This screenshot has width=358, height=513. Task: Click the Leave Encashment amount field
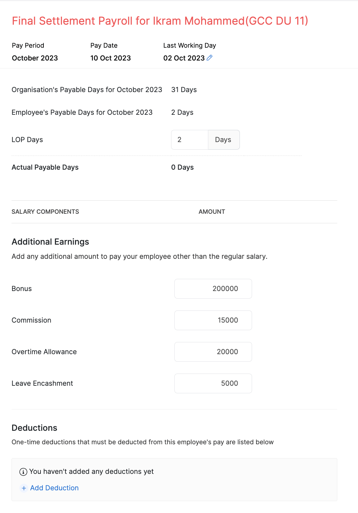(x=213, y=383)
